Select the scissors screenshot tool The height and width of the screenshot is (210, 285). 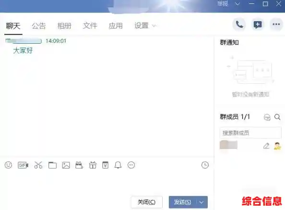(x=38, y=165)
